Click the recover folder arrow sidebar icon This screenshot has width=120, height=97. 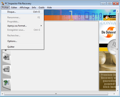[6, 69]
